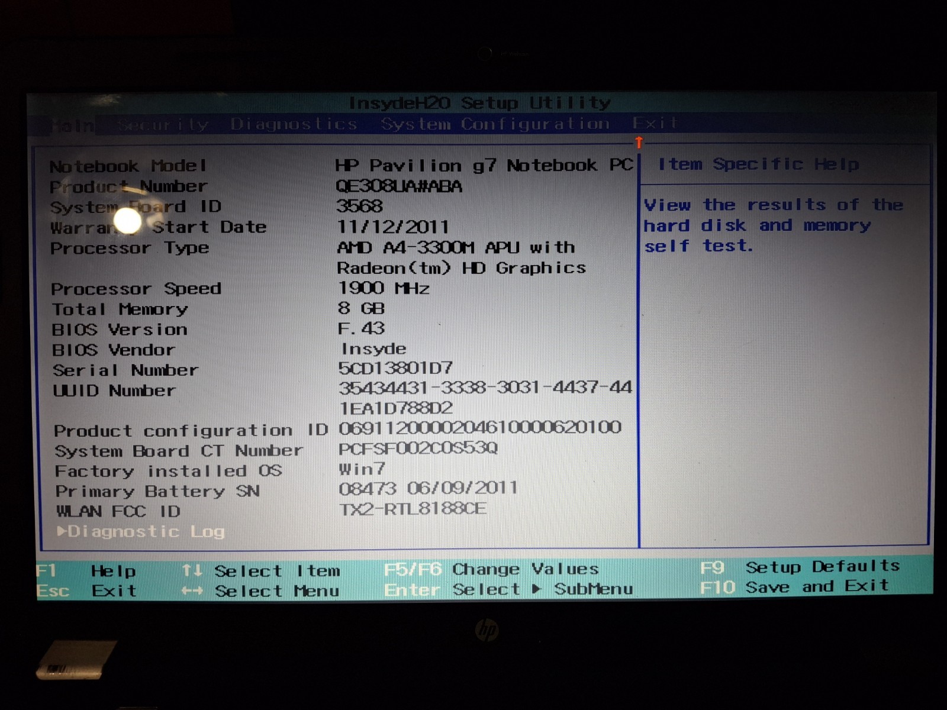947x710 pixels.
Task: Open the Security menu tab
Action: [x=163, y=125]
